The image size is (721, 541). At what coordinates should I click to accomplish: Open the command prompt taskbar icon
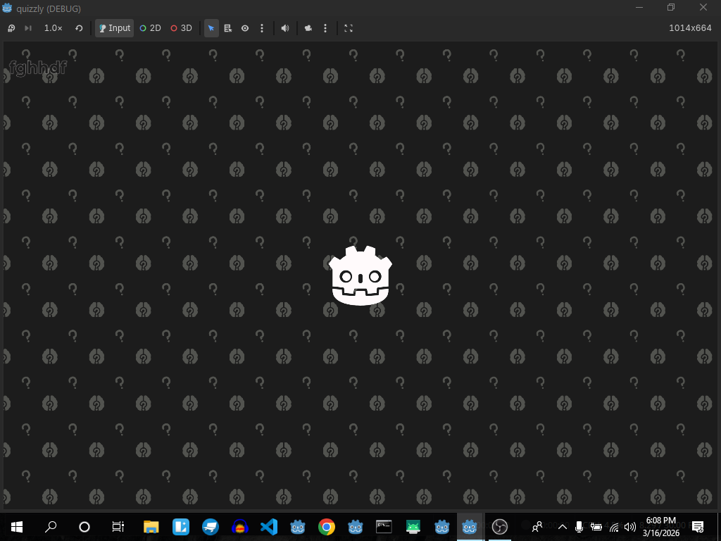(384, 527)
